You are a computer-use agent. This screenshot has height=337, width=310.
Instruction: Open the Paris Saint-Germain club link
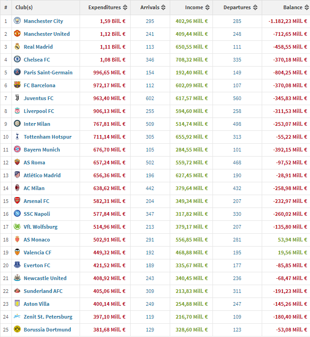(48, 73)
